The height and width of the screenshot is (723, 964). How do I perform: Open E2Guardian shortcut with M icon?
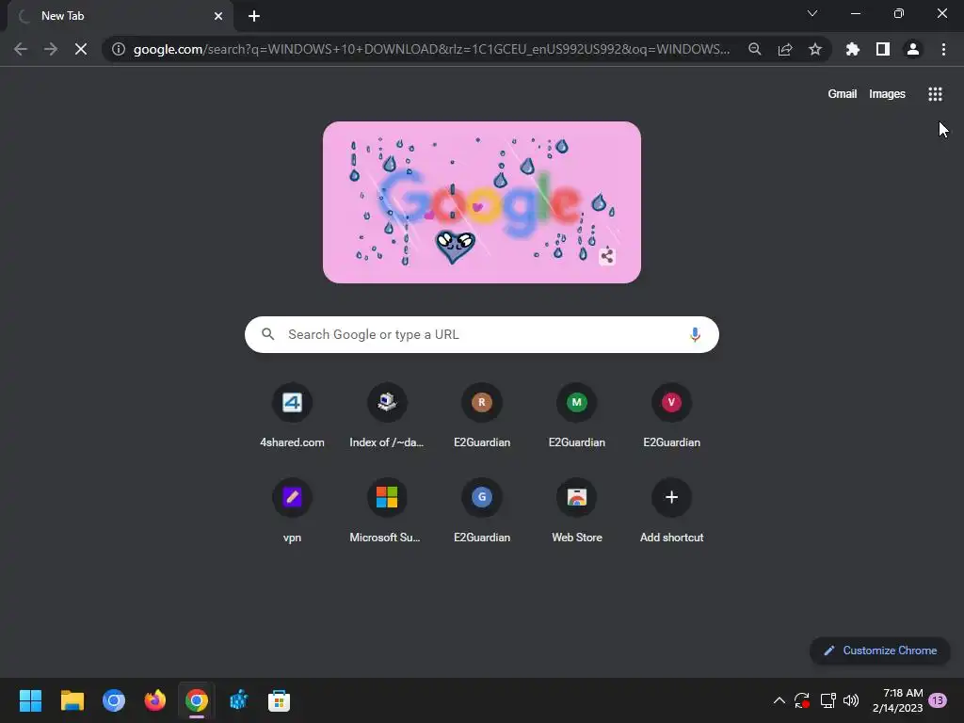click(577, 415)
